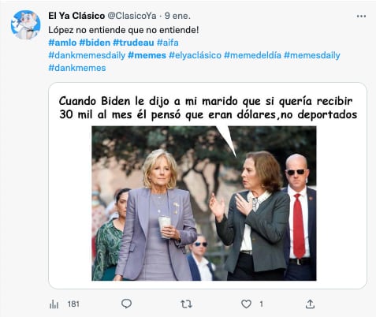View tweet analytics bar chart icon
The height and width of the screenshot is (317, 376).
54,304
